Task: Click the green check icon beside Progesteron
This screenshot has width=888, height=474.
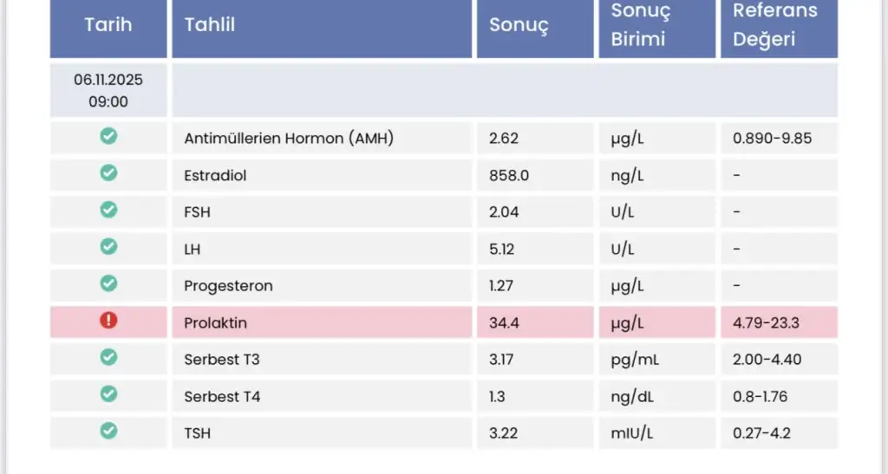Action: coord(108,283)
